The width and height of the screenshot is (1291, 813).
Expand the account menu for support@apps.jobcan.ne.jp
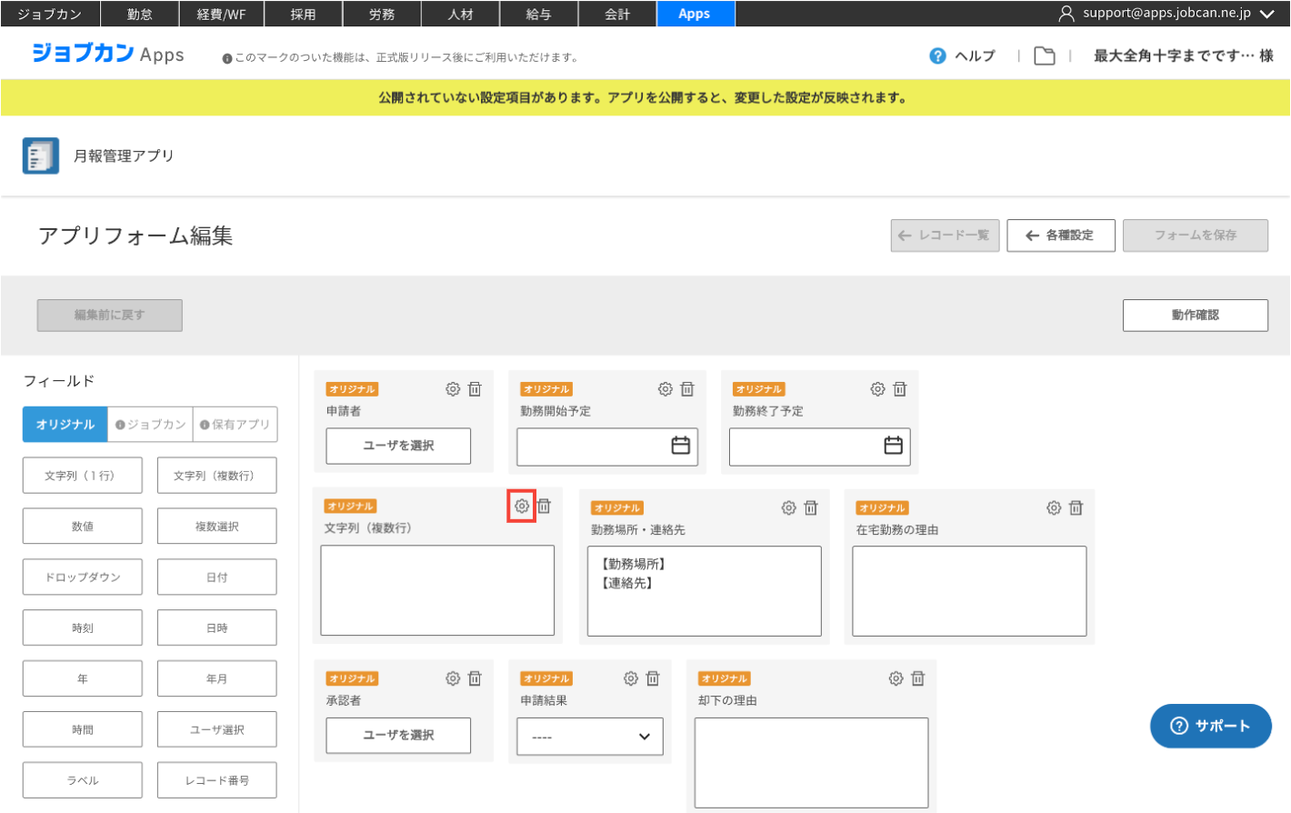click(x=1266, y=14)
